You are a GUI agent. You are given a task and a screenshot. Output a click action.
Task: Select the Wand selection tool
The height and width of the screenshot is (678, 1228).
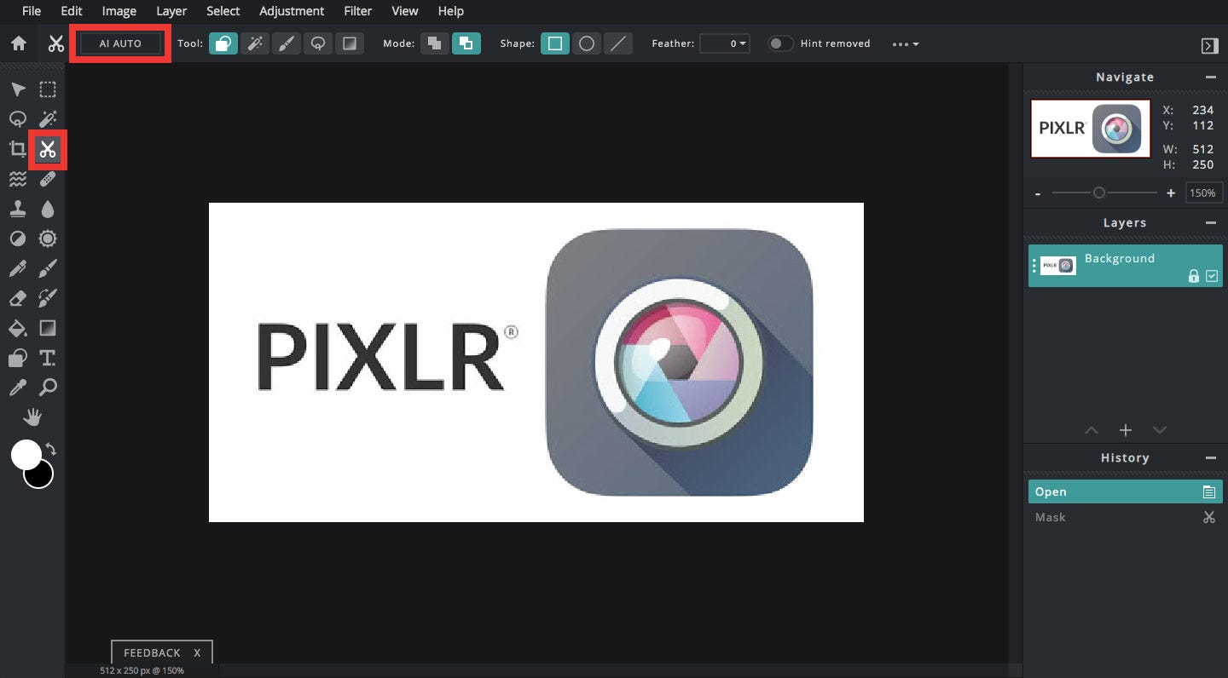pos(48,119)
